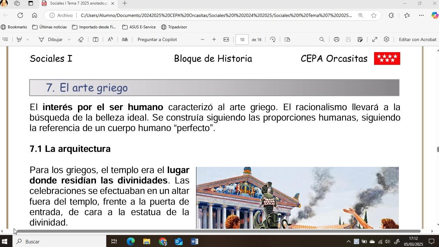Open a new browser tab
The image size is (439, 247).
125,4
